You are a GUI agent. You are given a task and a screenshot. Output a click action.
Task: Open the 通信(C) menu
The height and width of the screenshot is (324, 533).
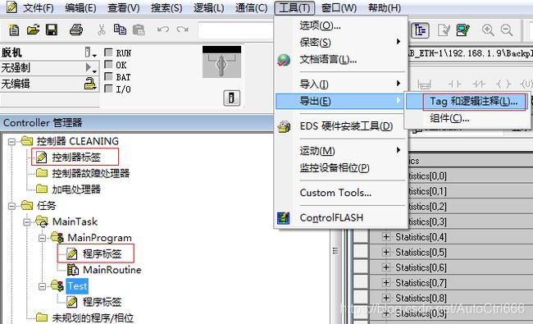(251, 8)
